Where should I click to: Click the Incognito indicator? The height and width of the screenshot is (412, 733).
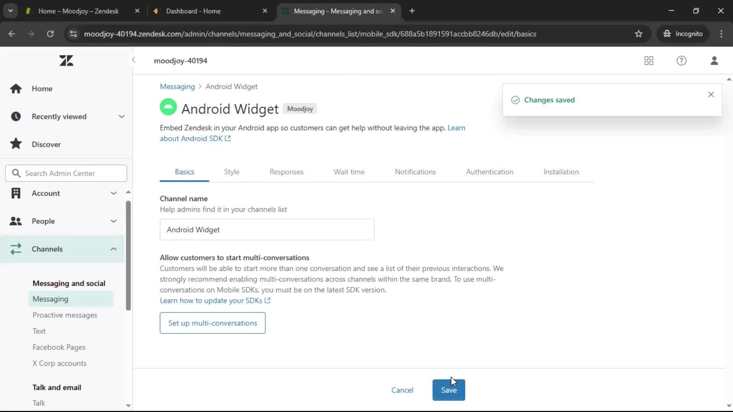(x=683, y=34)
